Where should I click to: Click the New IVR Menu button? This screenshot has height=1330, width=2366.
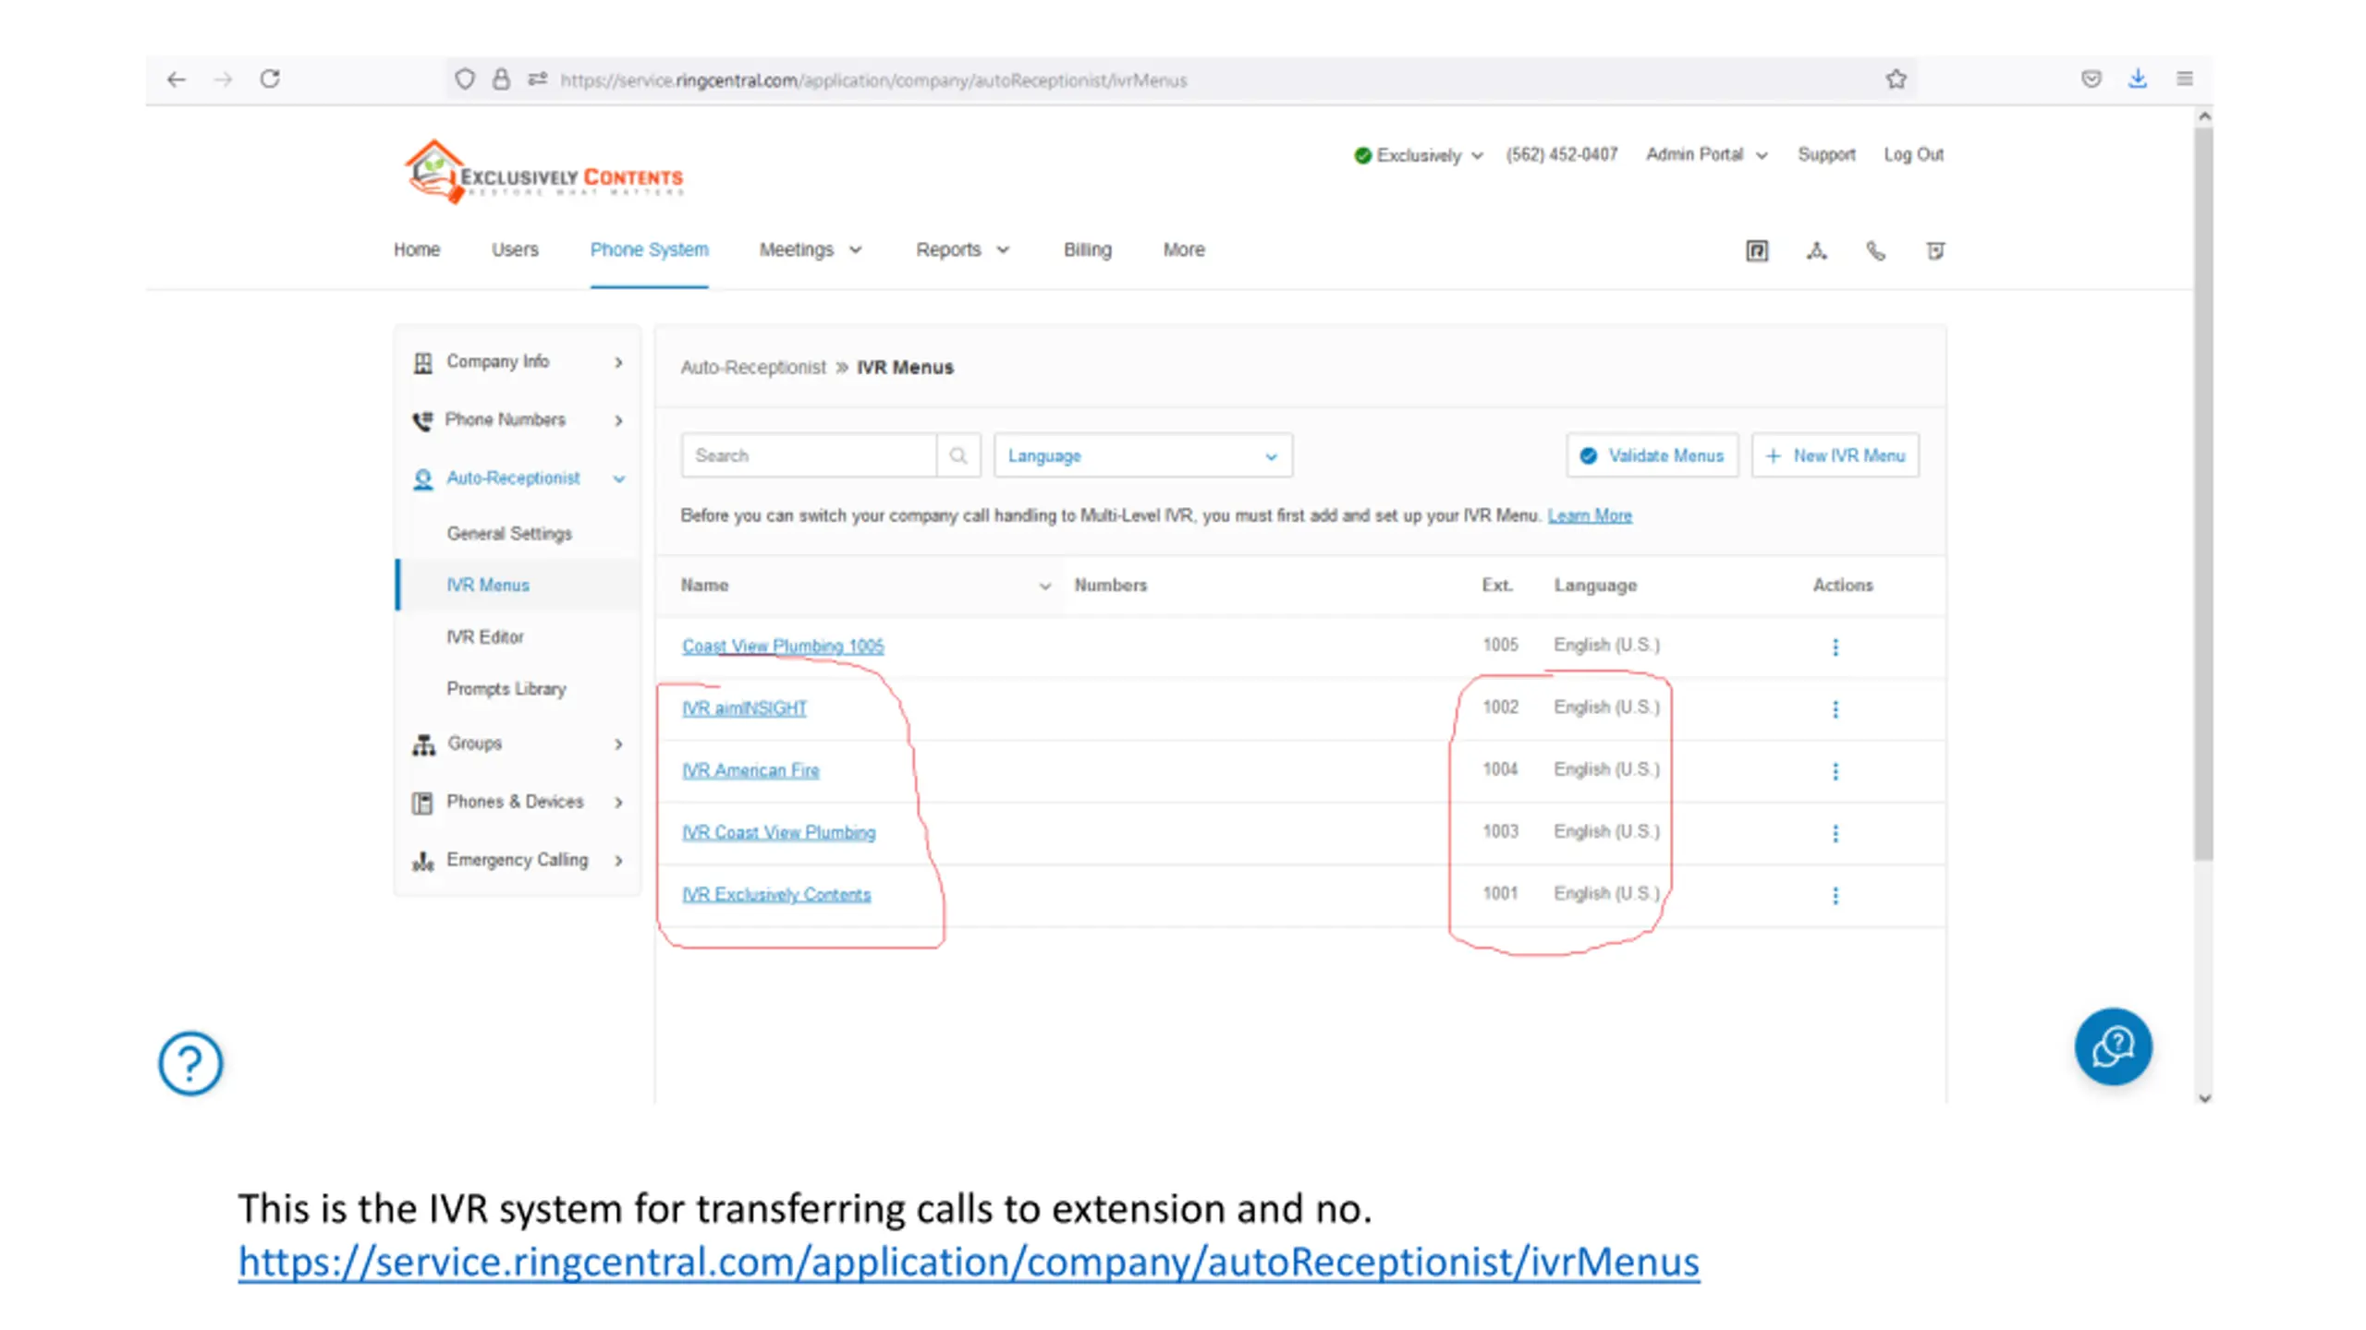(x=1835, y=455)
